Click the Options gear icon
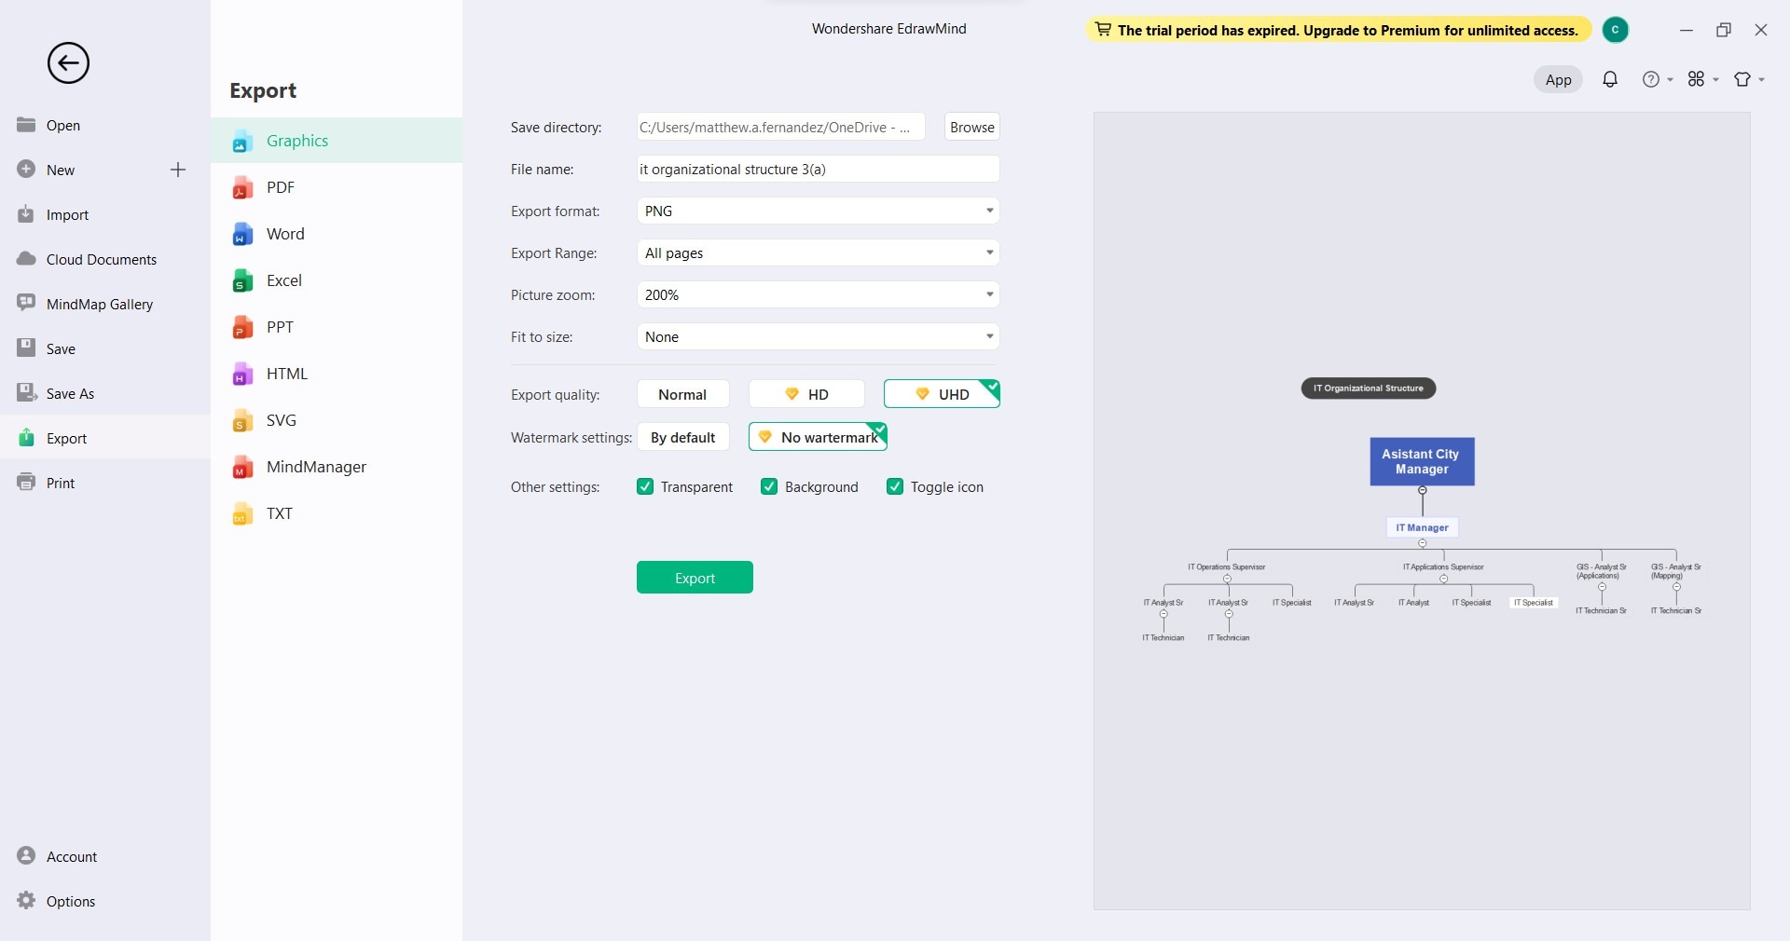The image size is (1790, 941). pos(26,901)
